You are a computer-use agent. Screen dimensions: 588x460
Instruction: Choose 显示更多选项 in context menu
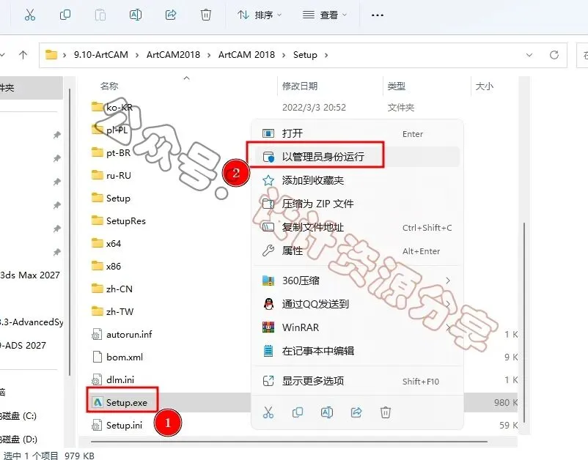coord(357,381)
